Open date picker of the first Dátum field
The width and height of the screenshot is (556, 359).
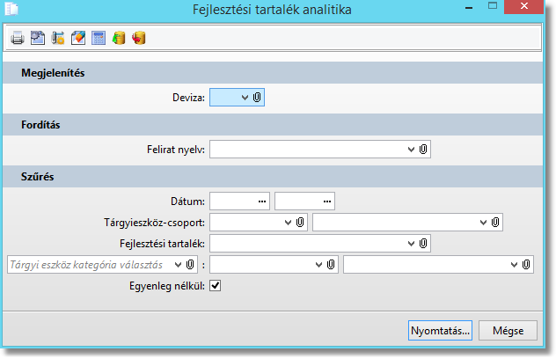pos(262,201)
